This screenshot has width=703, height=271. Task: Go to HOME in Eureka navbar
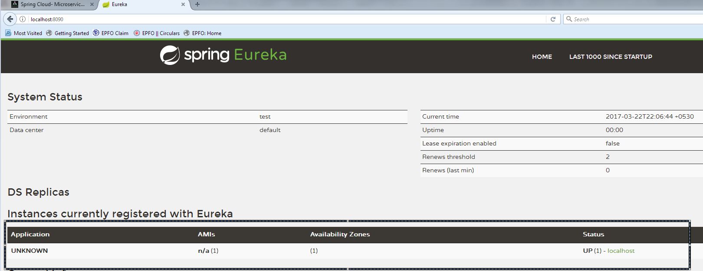pyautogui.click(x=542, y=57)
